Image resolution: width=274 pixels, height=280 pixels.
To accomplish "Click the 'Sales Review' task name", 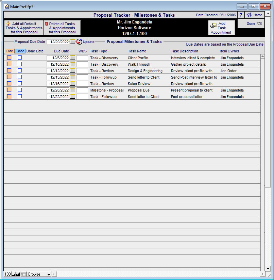I will tap(139, 84).
